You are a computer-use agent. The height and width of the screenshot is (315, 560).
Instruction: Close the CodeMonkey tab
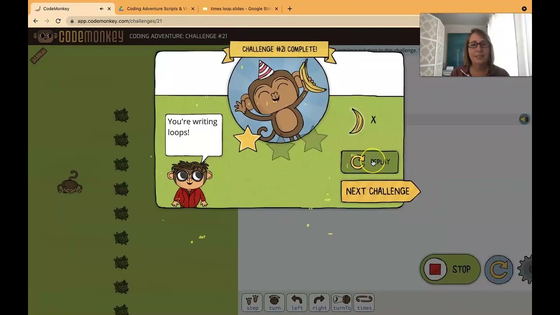click(109, 9)
